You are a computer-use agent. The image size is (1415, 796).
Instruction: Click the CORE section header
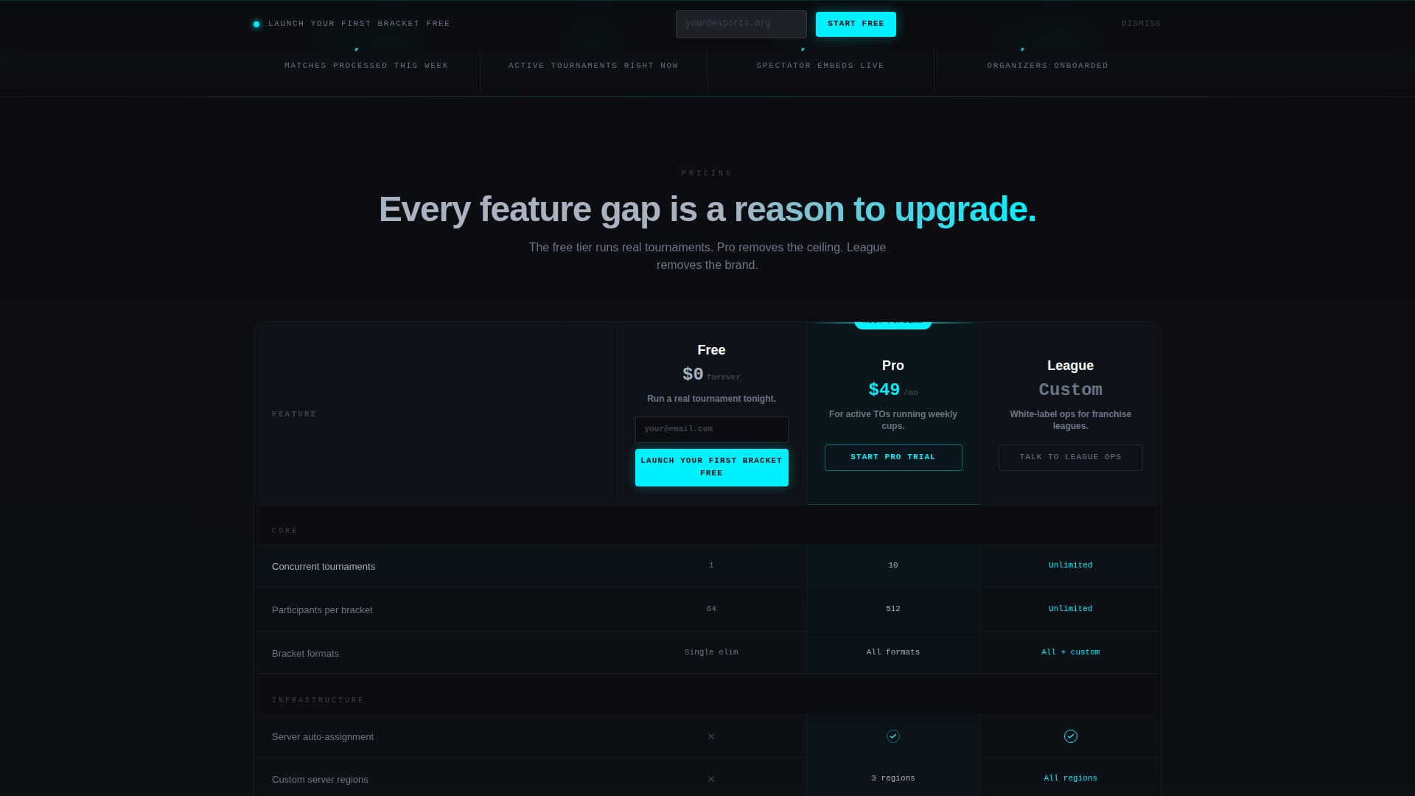(x=284, y=531)
